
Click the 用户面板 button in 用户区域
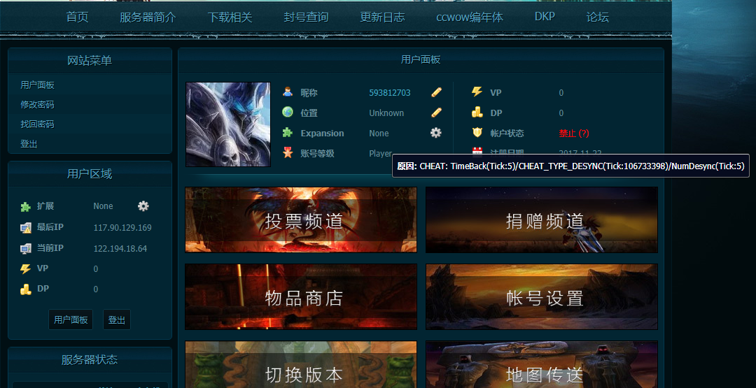pyautogui.click(x=71, y=319)
